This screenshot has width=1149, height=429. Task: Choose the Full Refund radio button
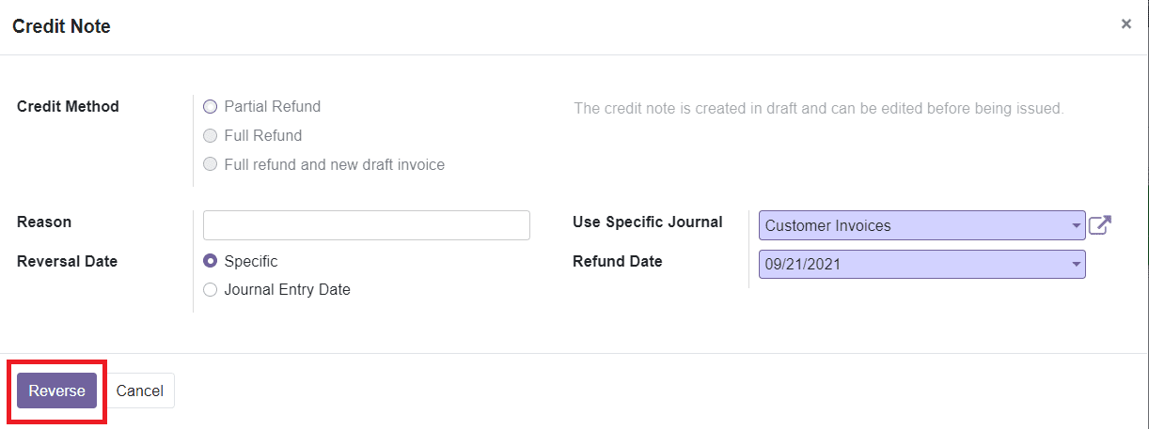point(211,136)
